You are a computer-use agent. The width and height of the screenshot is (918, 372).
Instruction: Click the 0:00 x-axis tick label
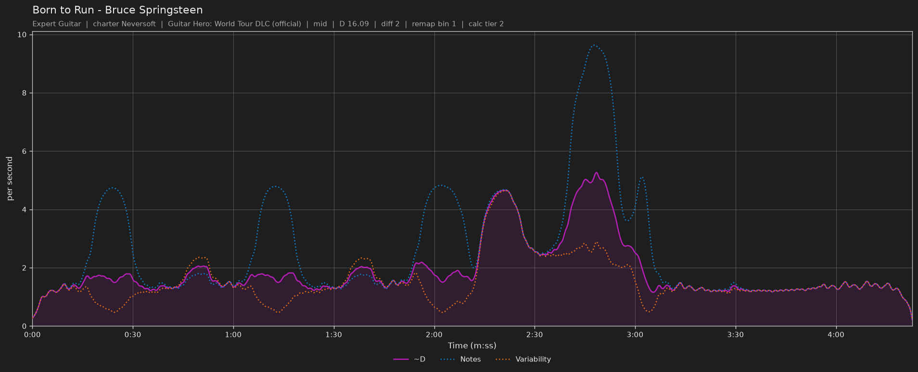[x=32, y=335]
